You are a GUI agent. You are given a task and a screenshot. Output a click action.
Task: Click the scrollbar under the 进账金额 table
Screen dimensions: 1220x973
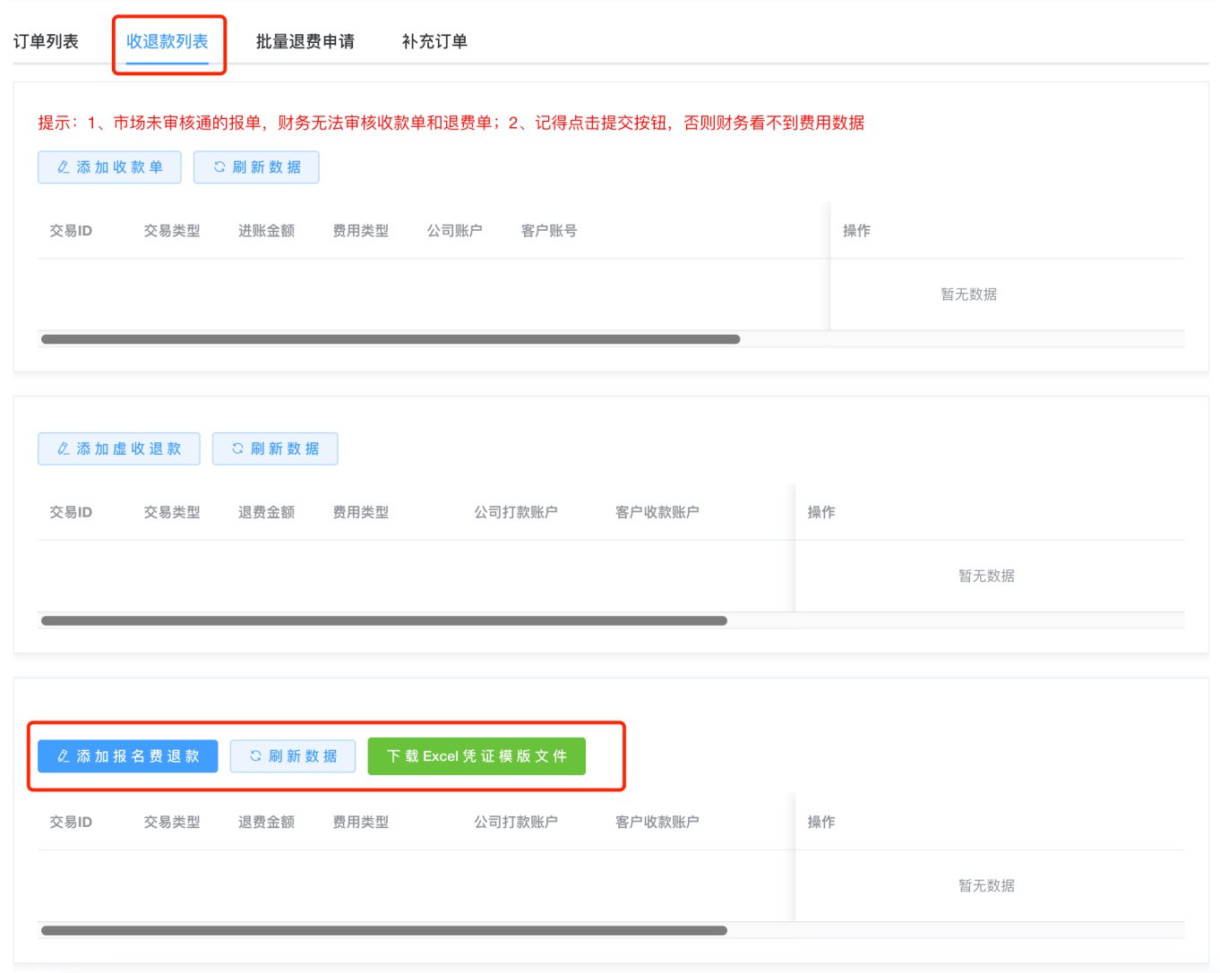[391, 339]
